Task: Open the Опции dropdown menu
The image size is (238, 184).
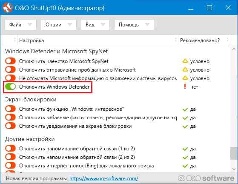Action: pyautogui.click(x=59, y=25)
